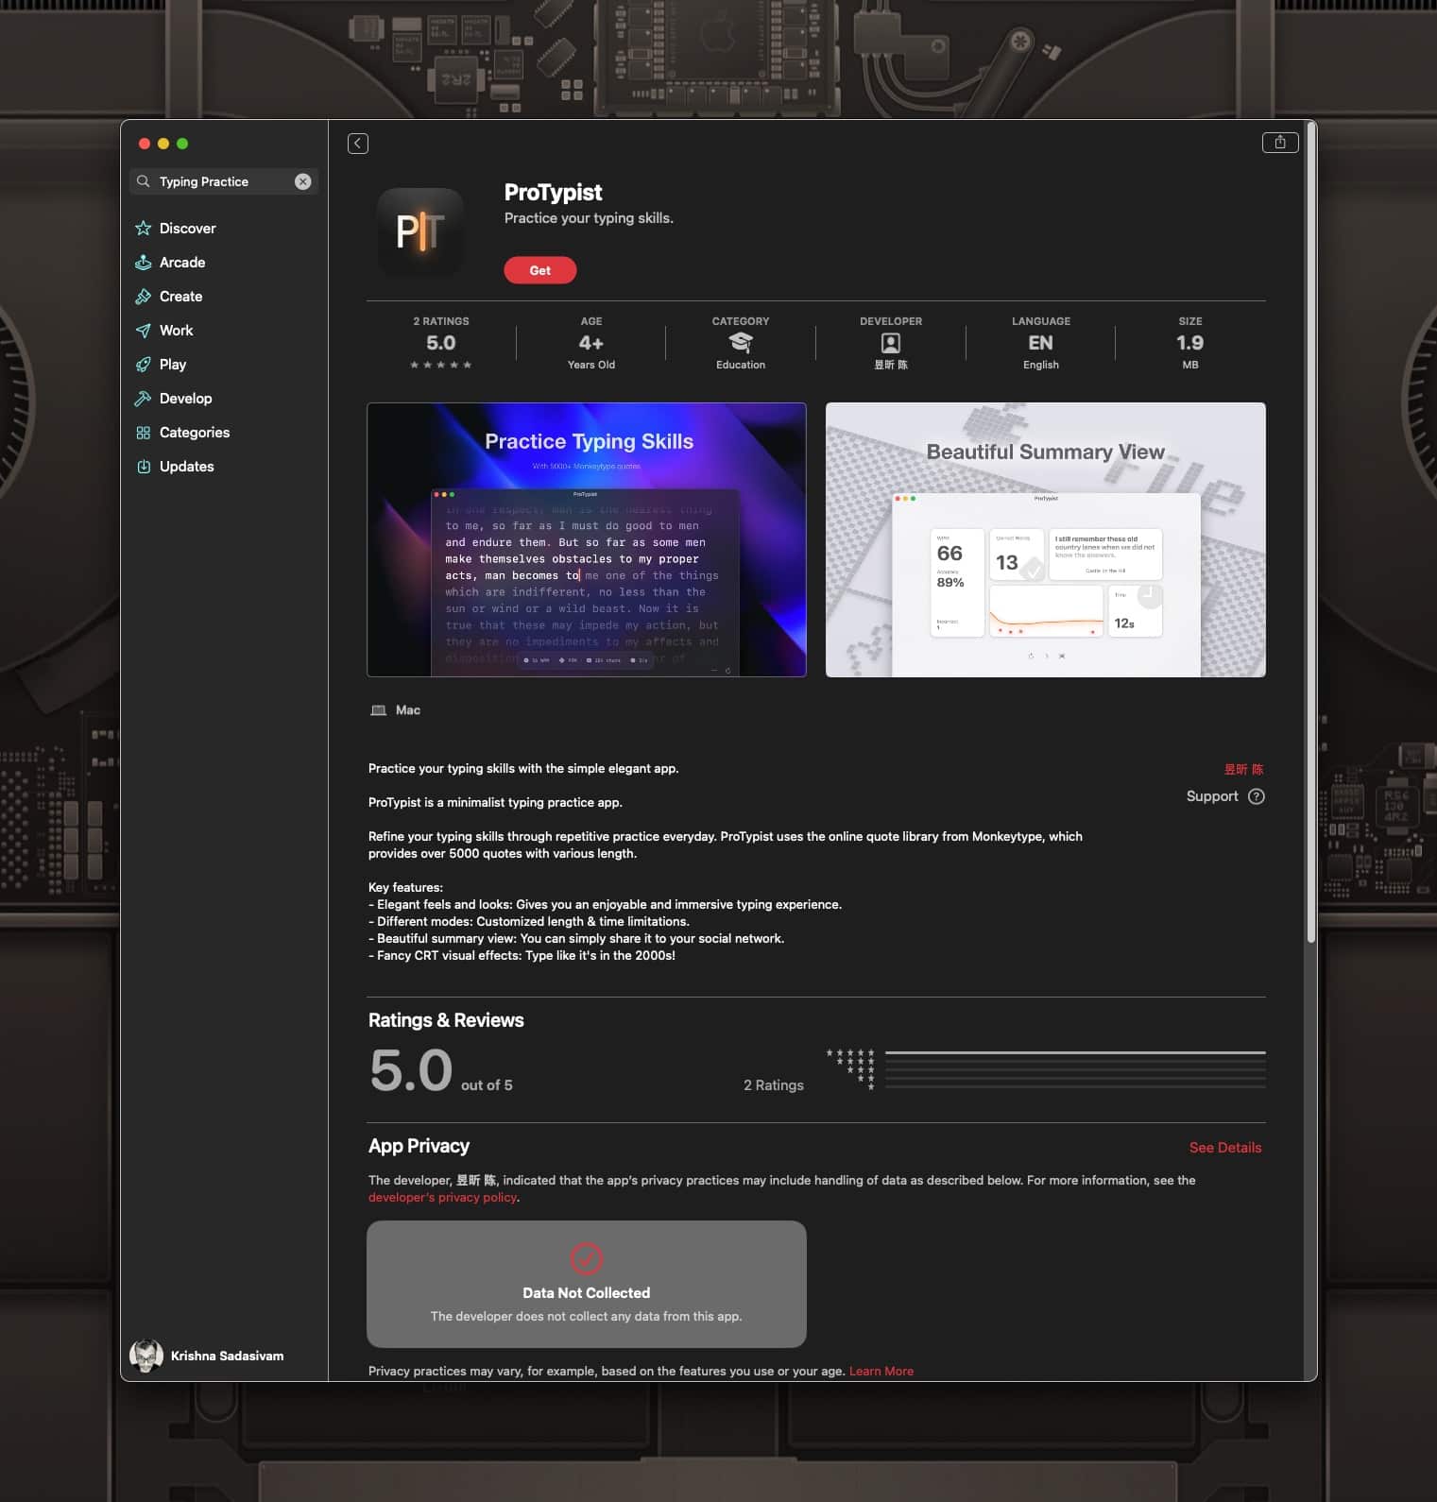The height and width of the screenshot is (1502, 1437).
Task: Click the back chevron button
Action: (x=358, y=144)
